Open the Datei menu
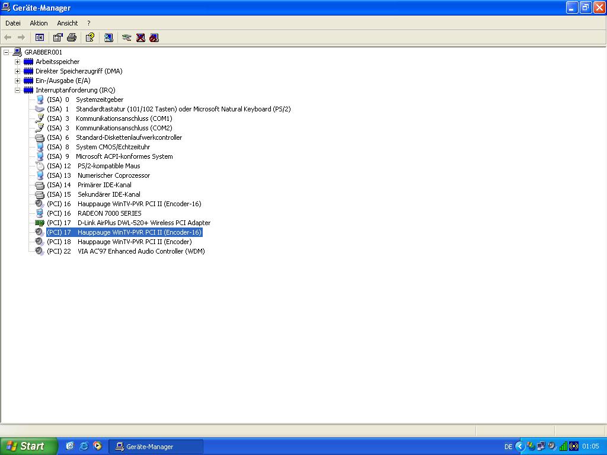Image resolution: width=607 pixels, height=455 pixels. (13, 23)
